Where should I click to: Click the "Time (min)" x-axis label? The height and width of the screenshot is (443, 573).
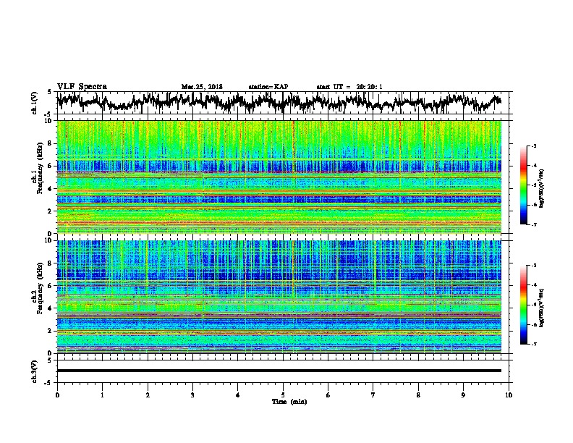click(289, 402)
